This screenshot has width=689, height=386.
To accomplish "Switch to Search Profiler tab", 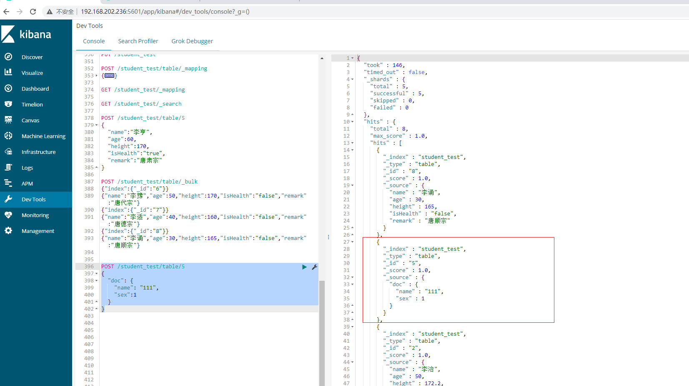I will coord(138,41).
